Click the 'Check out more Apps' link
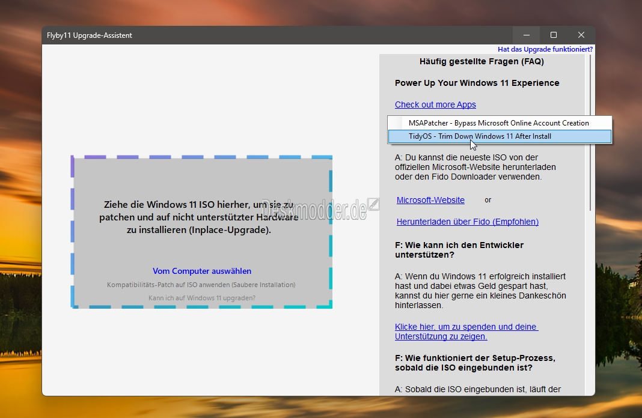Image resolution: width=642 pixels, height=418 pixels. [435, 104]
